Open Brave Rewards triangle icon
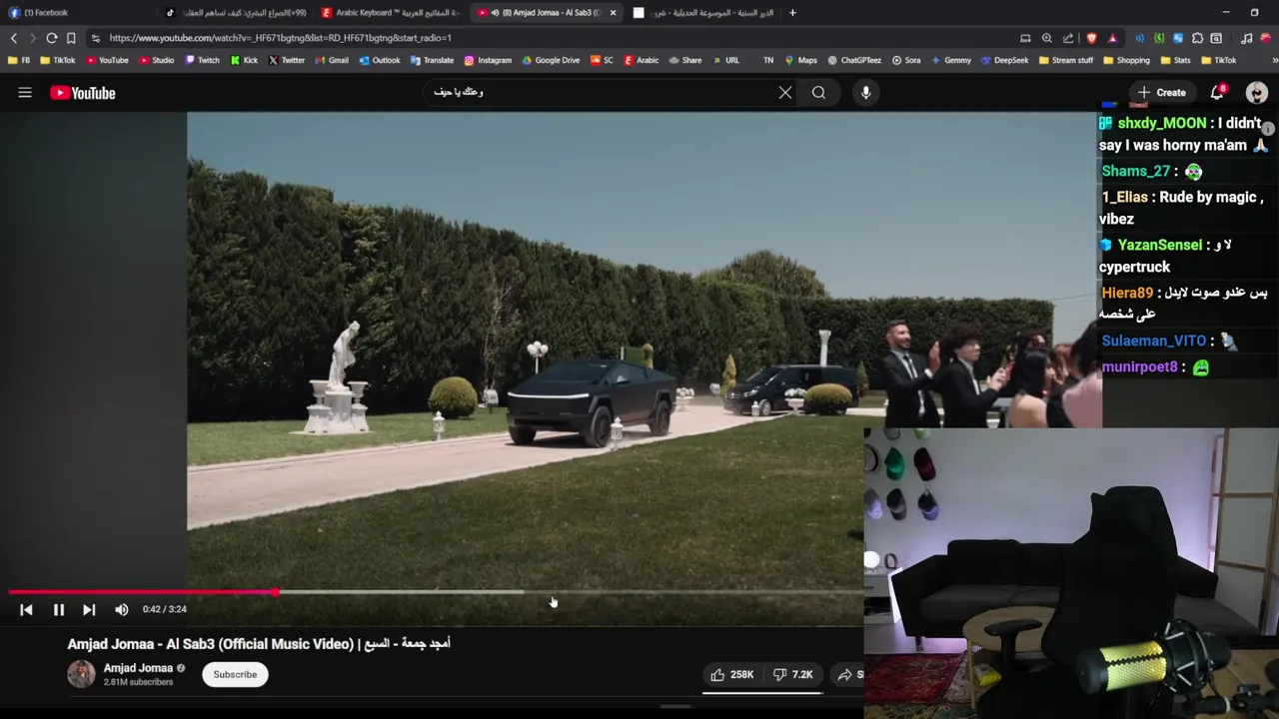 pos(1112,38)
